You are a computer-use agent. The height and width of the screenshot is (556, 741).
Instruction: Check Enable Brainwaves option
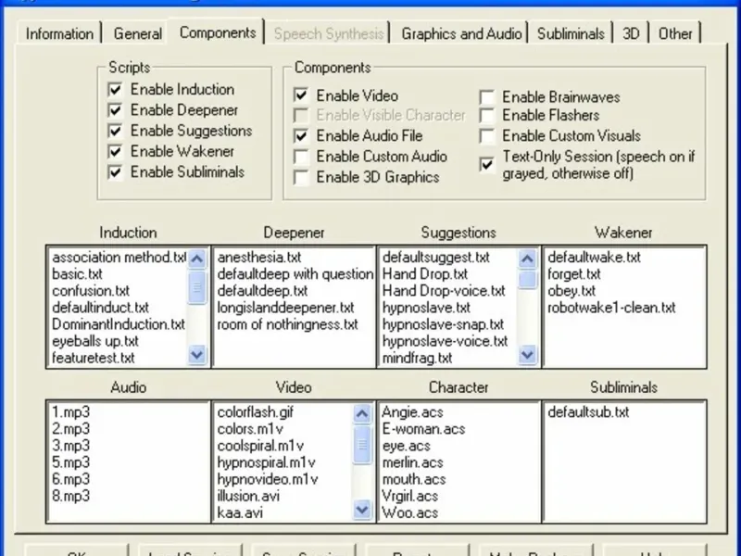(487, 97)
